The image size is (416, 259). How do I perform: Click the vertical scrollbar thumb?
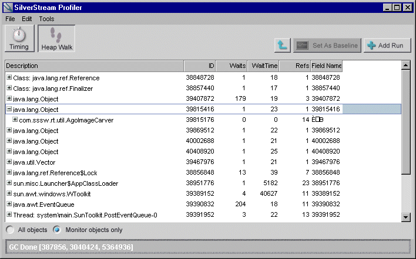pyautogui.click(x=406, y=122)
